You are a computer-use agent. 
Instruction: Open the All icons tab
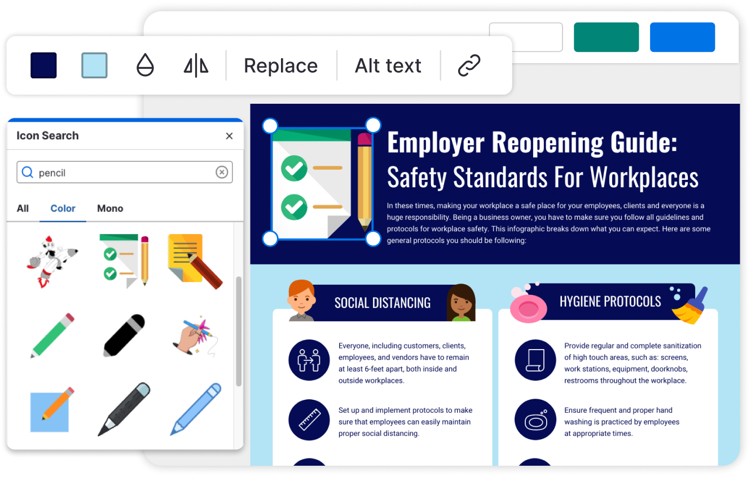[x=23, y=208]
